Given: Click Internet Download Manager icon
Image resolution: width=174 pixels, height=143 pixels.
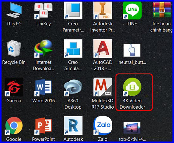Looking at the screenshot, I should pos(43,49).
